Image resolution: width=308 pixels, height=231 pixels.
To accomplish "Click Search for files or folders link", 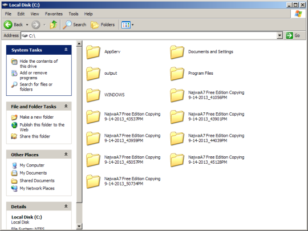I will point(36,87).
